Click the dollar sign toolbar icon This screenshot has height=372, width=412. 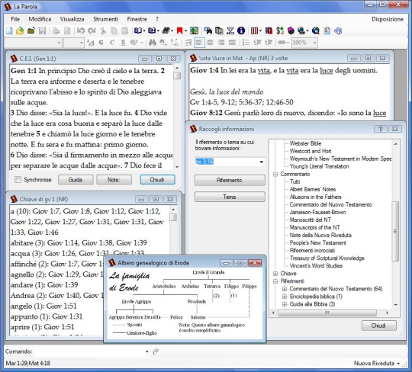pyautogui.click(x=280, y=30)
